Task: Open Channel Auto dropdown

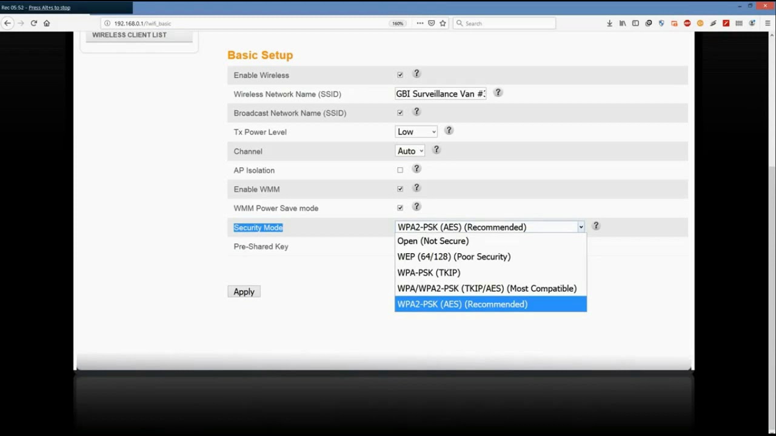Action: tap(410, 151)
